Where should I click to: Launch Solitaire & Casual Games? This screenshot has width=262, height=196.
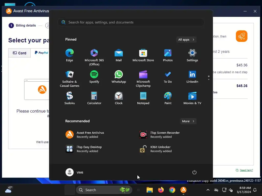(70, 79)
